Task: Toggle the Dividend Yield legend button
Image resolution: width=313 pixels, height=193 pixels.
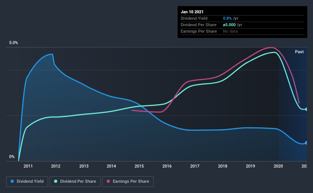Action: pos(27,182)
